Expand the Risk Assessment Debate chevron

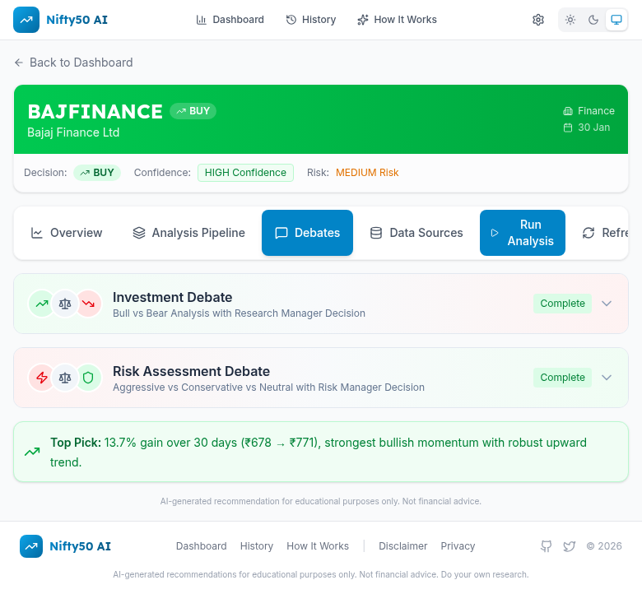[607, 378]
